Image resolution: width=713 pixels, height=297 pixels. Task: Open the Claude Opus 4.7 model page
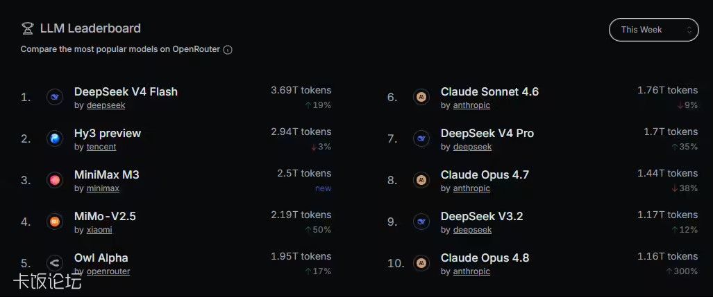(485, 174)
